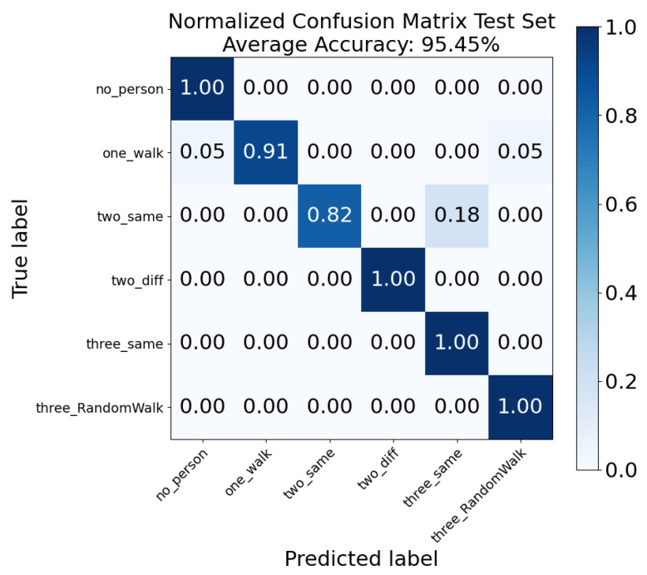Screen dimensions: 647x575
Task: Click the 1.00 three_same diagonal cell
Action: pos(457,344)
